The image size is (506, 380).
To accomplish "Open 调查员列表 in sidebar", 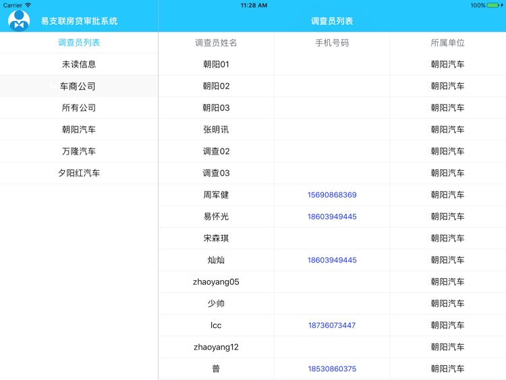I will coord(79,43).
